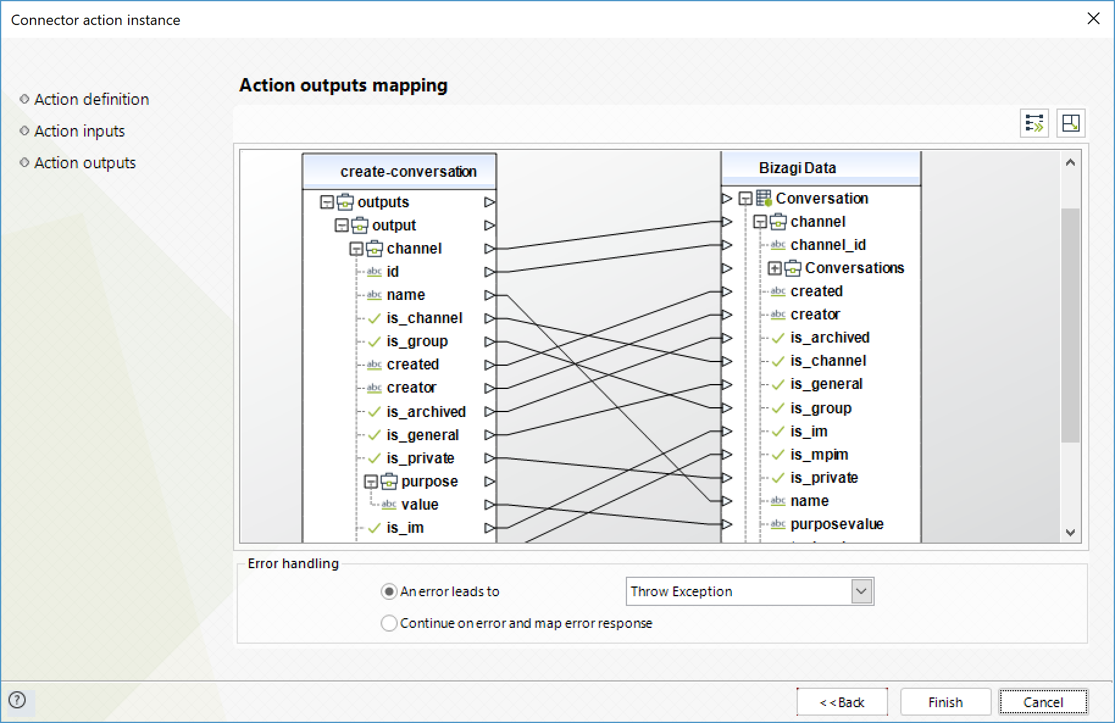Collapse the source channel node

(x=356, y=249)
